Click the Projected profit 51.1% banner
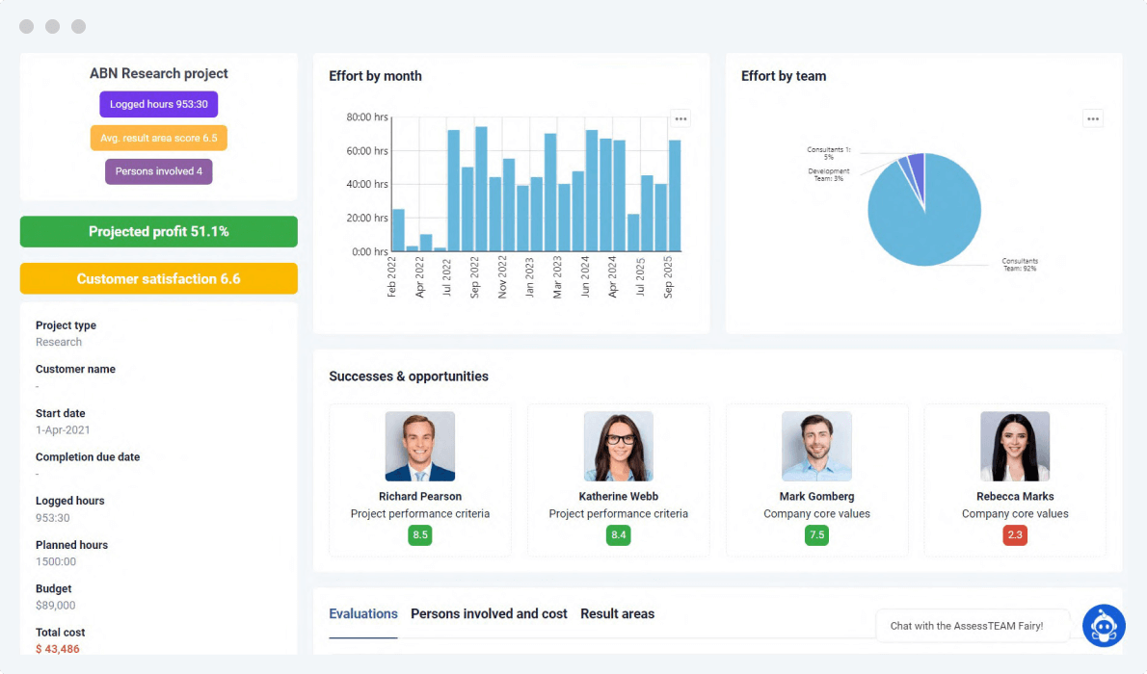 pyautogui.click(x=158, y=231)
